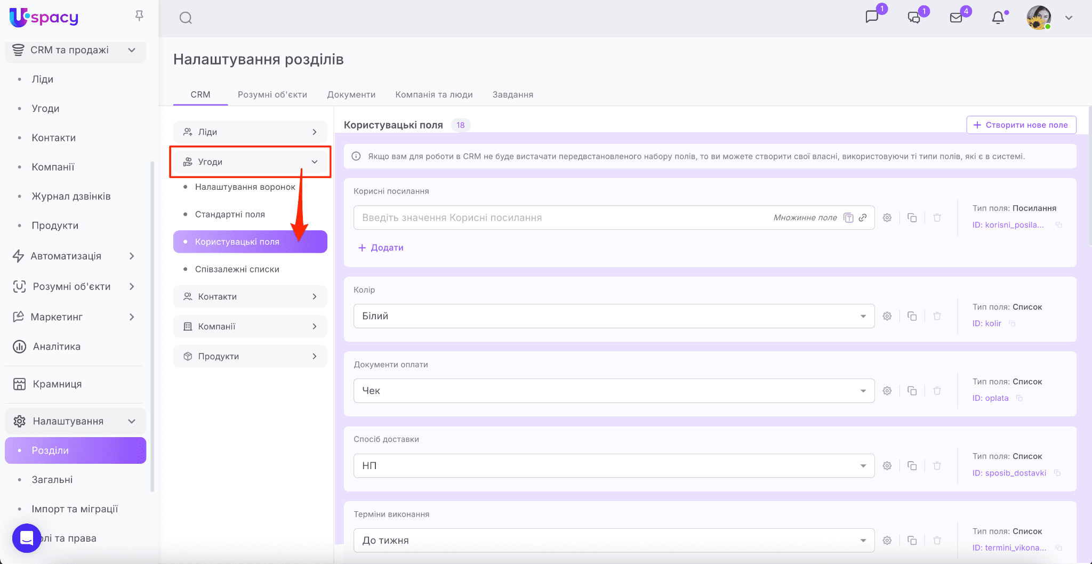Duplicate the Документи оплати field

pyautogui.click(x=912, y=391)
